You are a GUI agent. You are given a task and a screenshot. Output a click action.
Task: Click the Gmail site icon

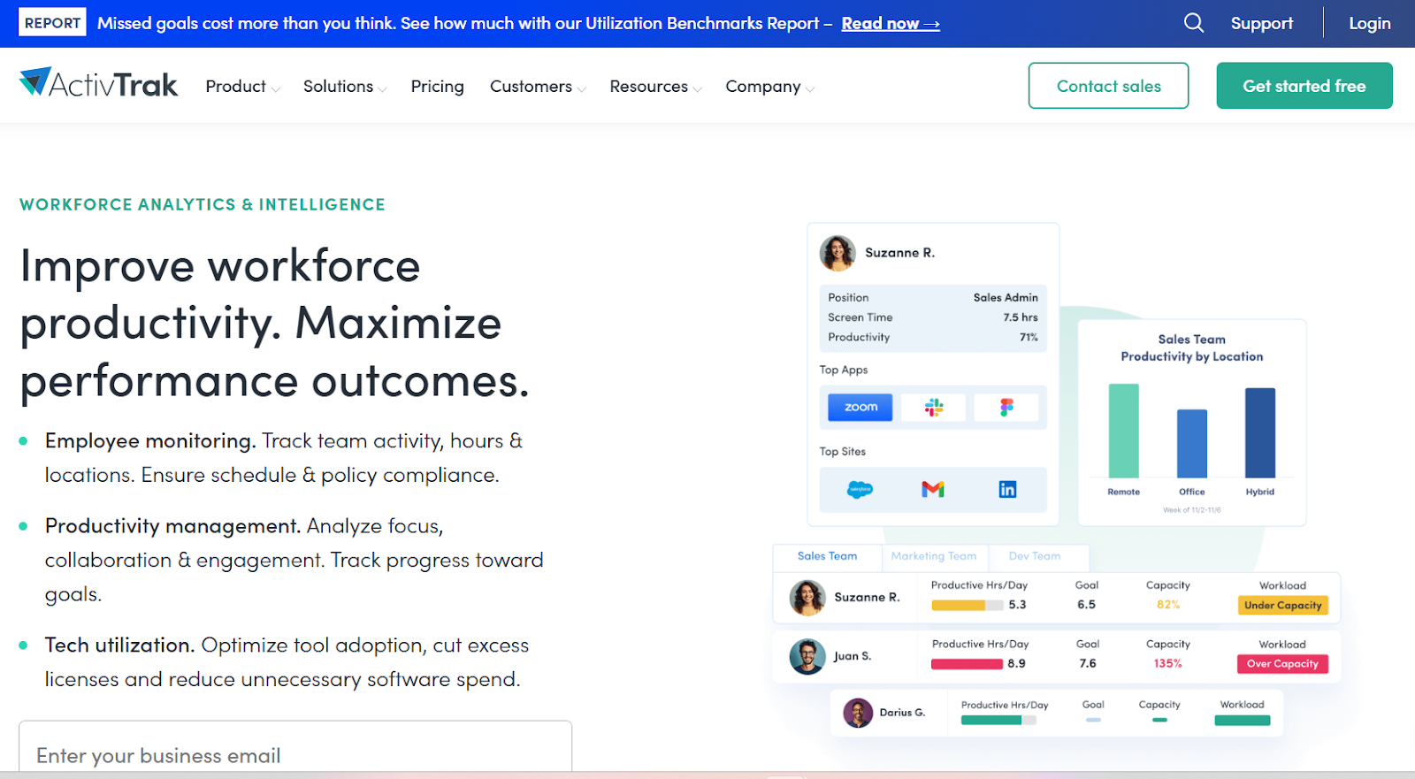coord(933,489)
